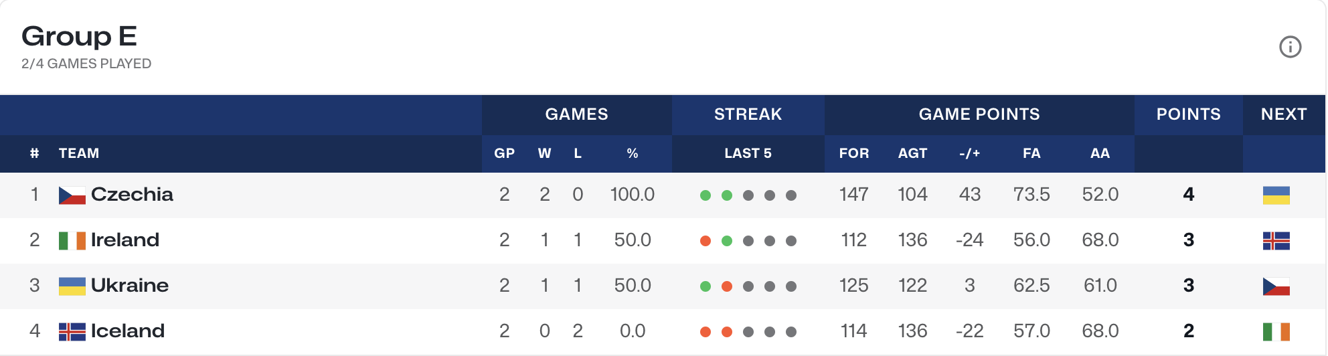1328x356 pixels.
Task: Click the POINTS column header
Action: 1188,114
